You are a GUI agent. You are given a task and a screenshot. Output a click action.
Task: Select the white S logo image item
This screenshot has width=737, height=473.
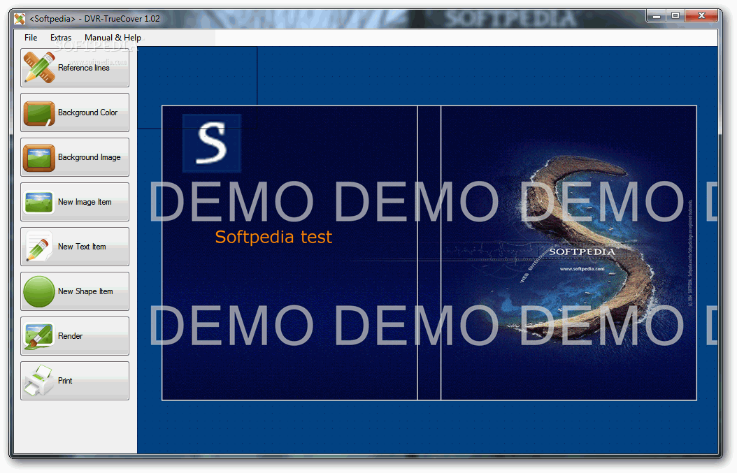click(x=212, y=143)
